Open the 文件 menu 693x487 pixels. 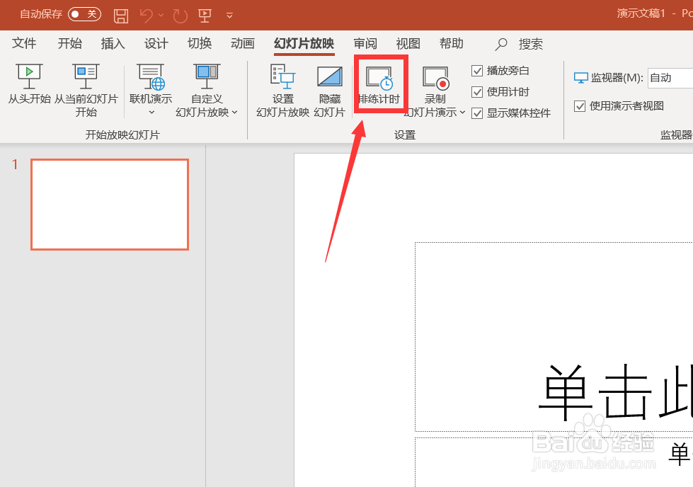coord(23,43)
